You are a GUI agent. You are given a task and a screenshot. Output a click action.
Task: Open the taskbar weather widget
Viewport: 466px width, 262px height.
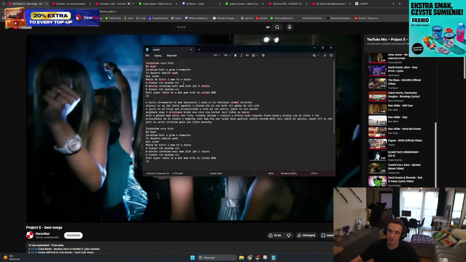pos(12,258)
